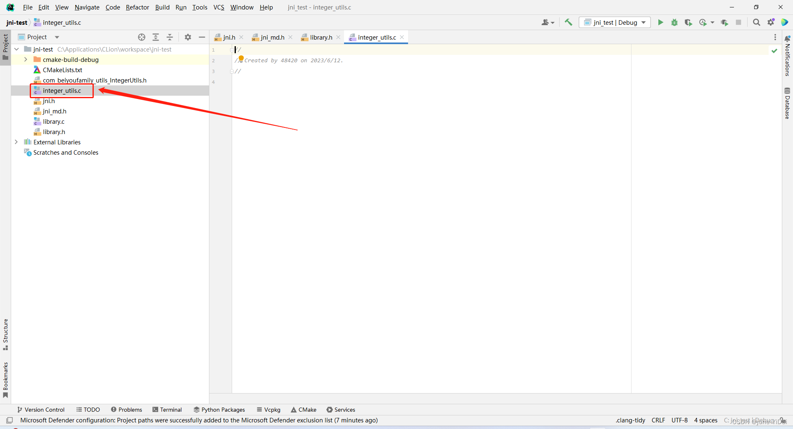Open dropdown arrow next to profiler icon

[712, 23]
